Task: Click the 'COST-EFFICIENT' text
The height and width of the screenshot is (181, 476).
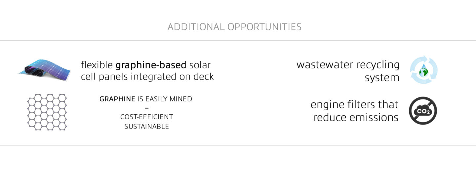Action: (146, 117)
